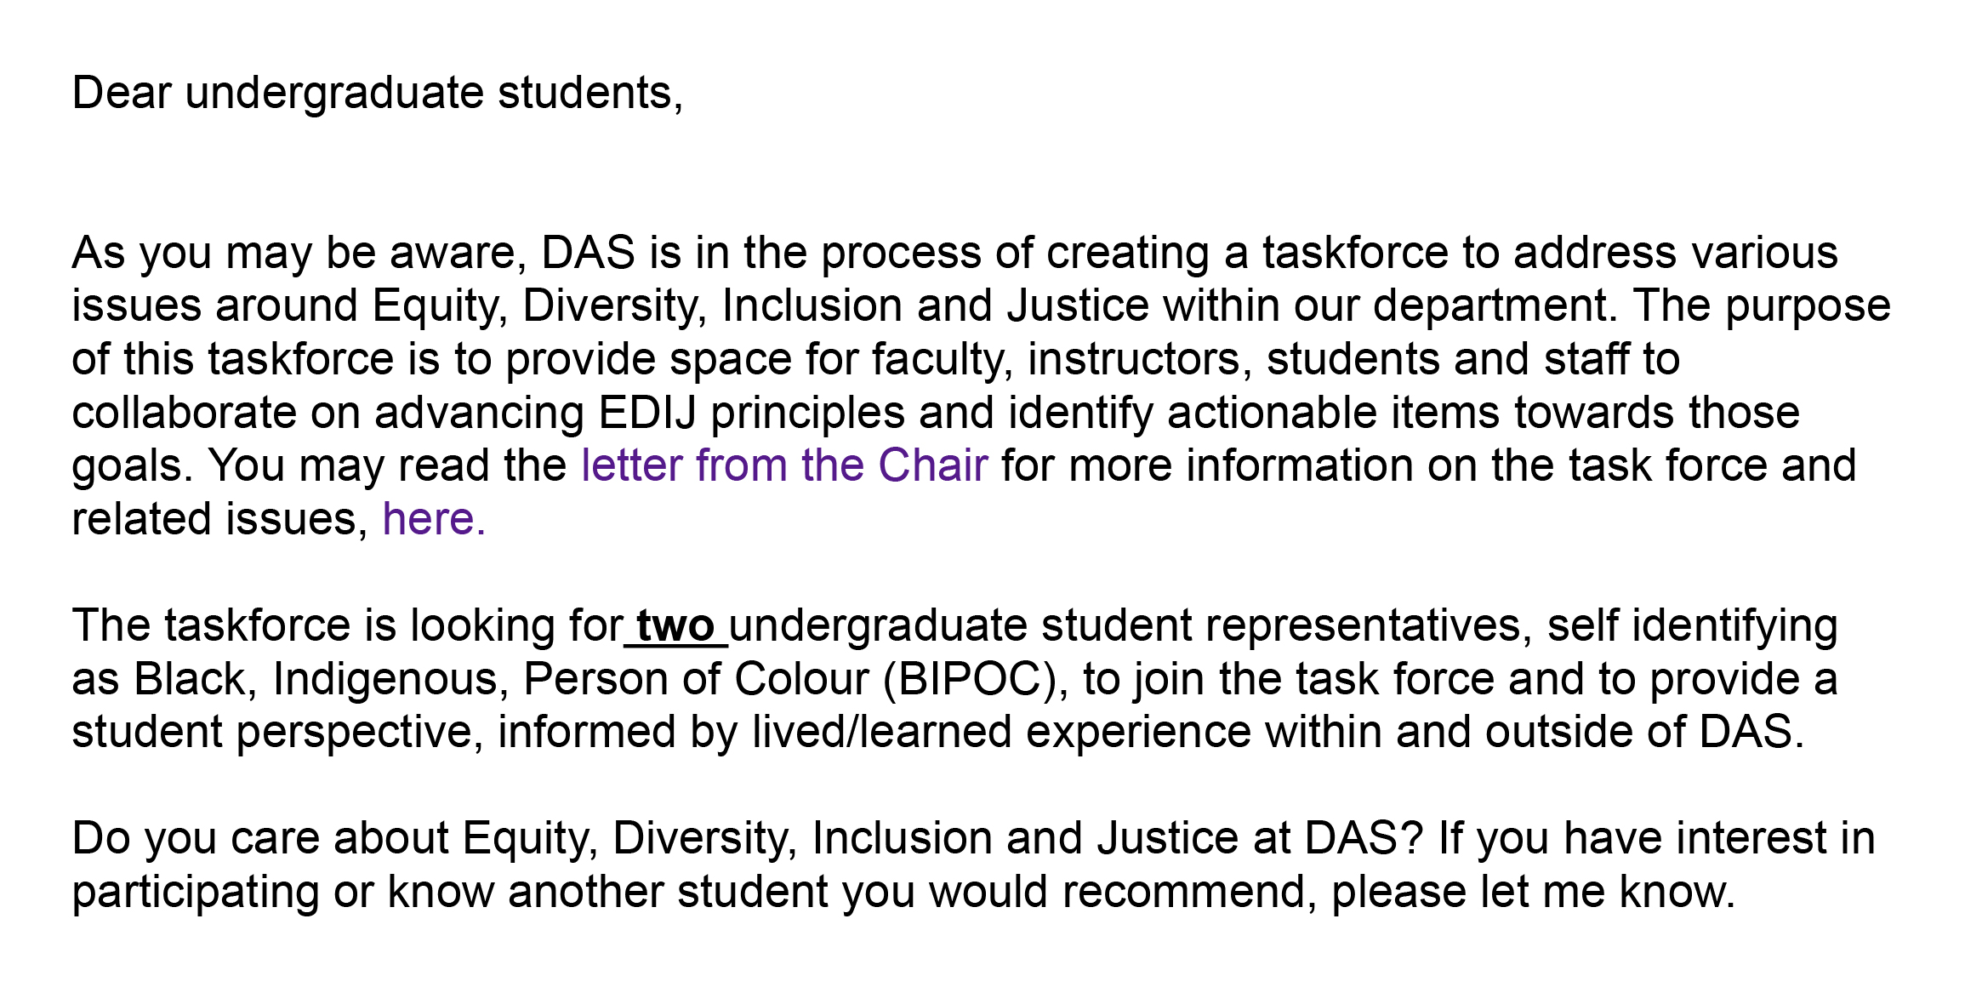The width and height of the screenshot is (1965, 993).
Task: Click 'participating' at the last line start
Action: pos(195,893)
